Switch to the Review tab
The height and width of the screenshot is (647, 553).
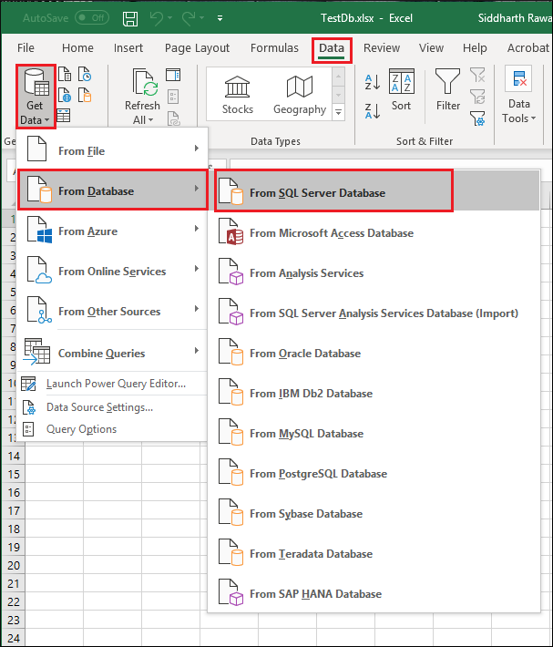[382, 48]
